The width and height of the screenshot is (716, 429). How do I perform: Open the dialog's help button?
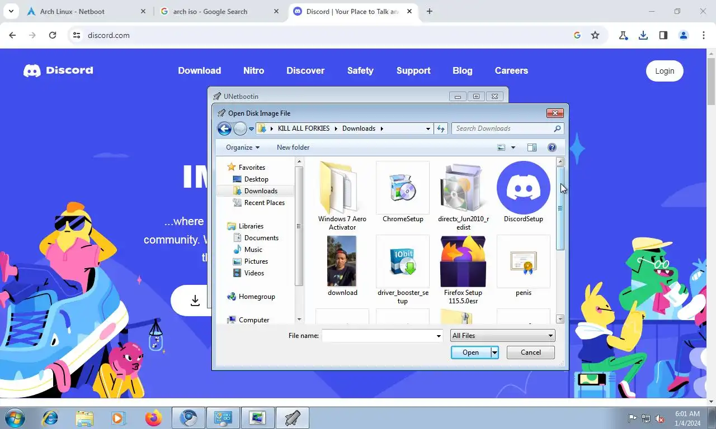coord(552,147)
